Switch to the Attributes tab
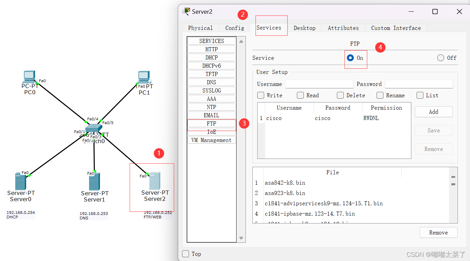Viewport: 470px width, 261px height. (343, 28)
